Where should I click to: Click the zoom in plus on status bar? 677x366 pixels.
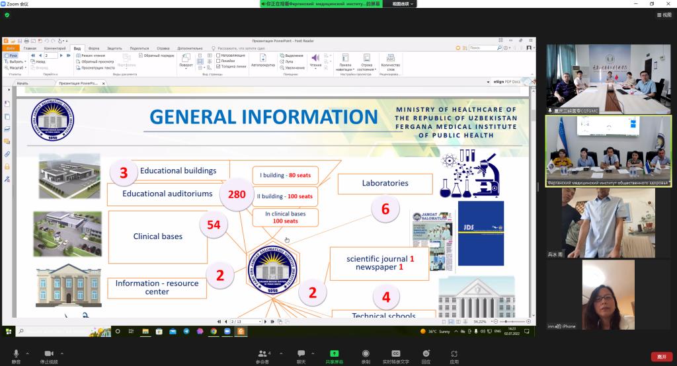tap(528, 322)
